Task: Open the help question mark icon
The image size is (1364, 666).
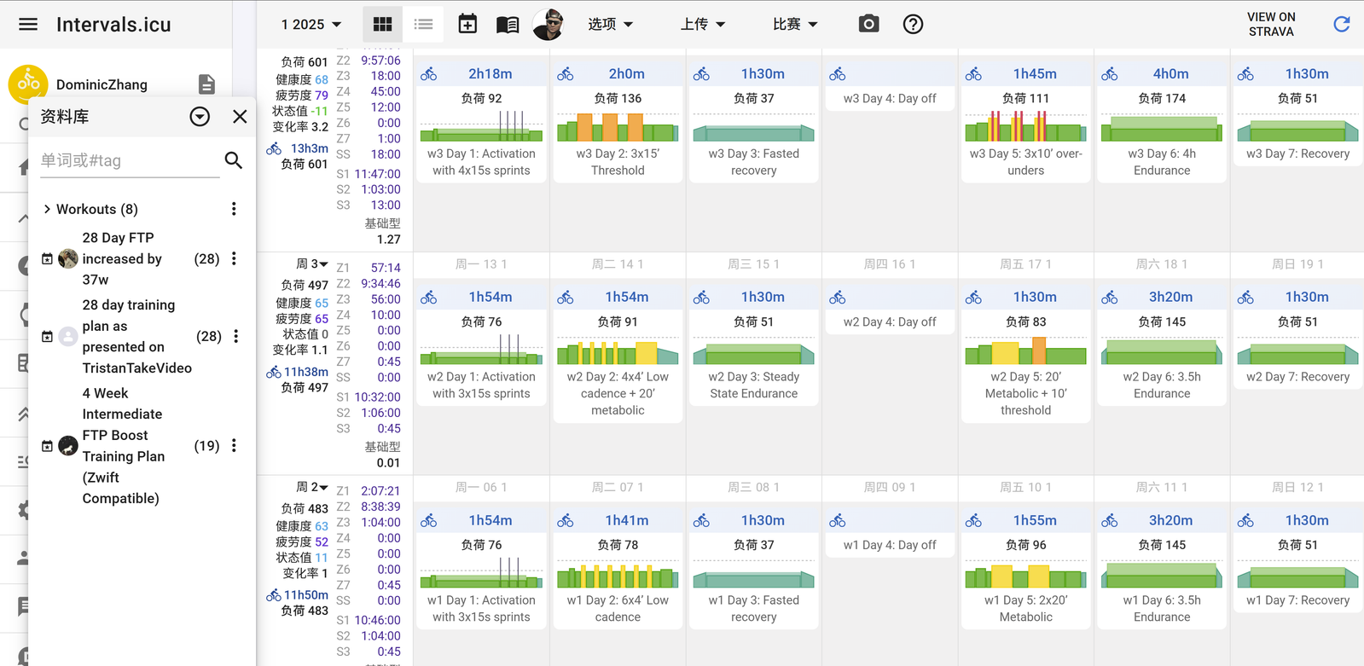Action: (913, 24)
